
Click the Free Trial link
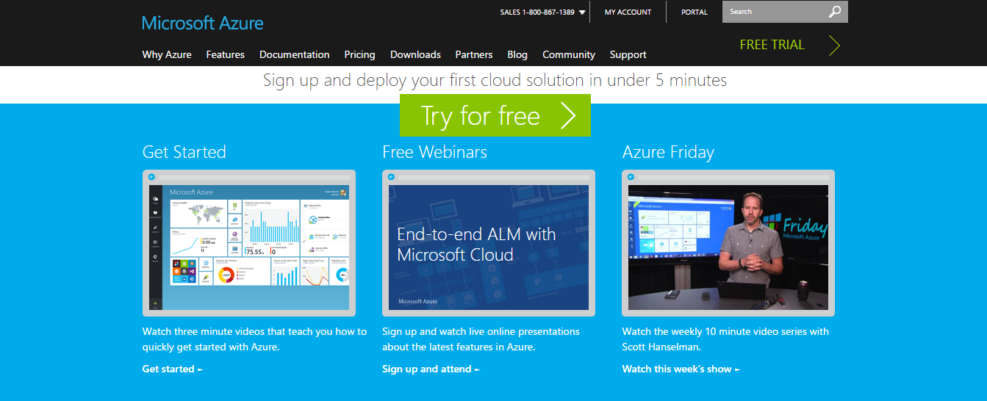point(772,45)
